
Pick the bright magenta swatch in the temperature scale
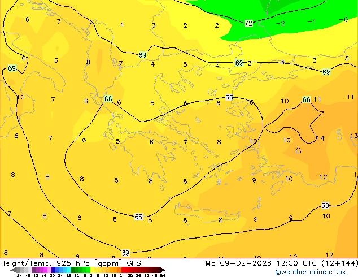point(45,270)
